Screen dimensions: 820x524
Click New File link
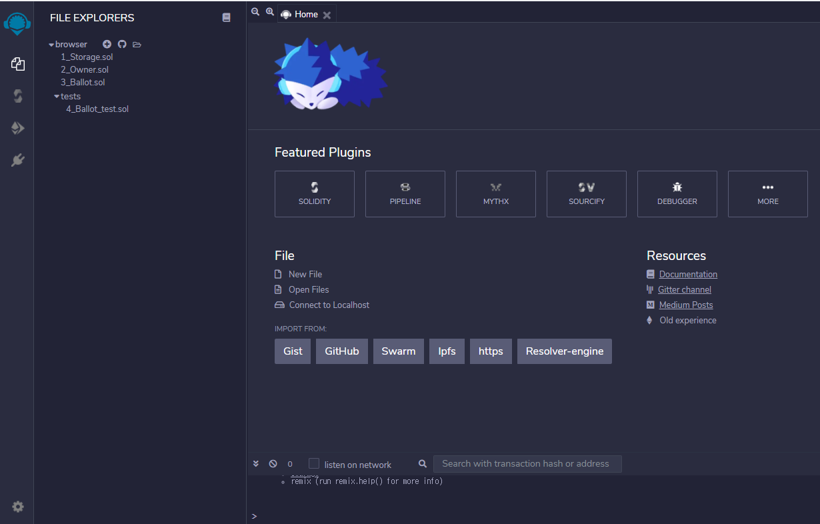(305, 274)
